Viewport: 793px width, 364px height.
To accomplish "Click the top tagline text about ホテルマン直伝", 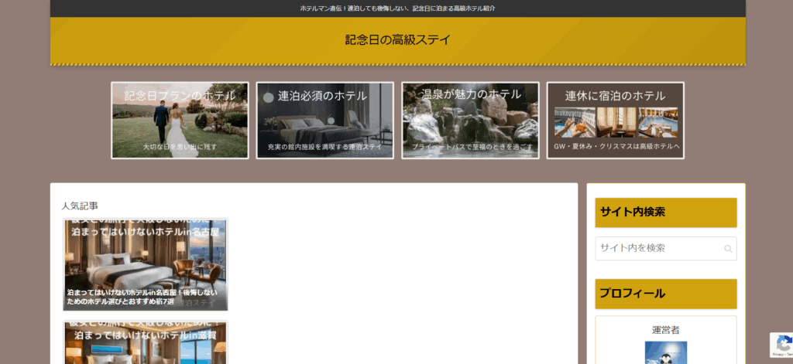I will pos(397,9).
